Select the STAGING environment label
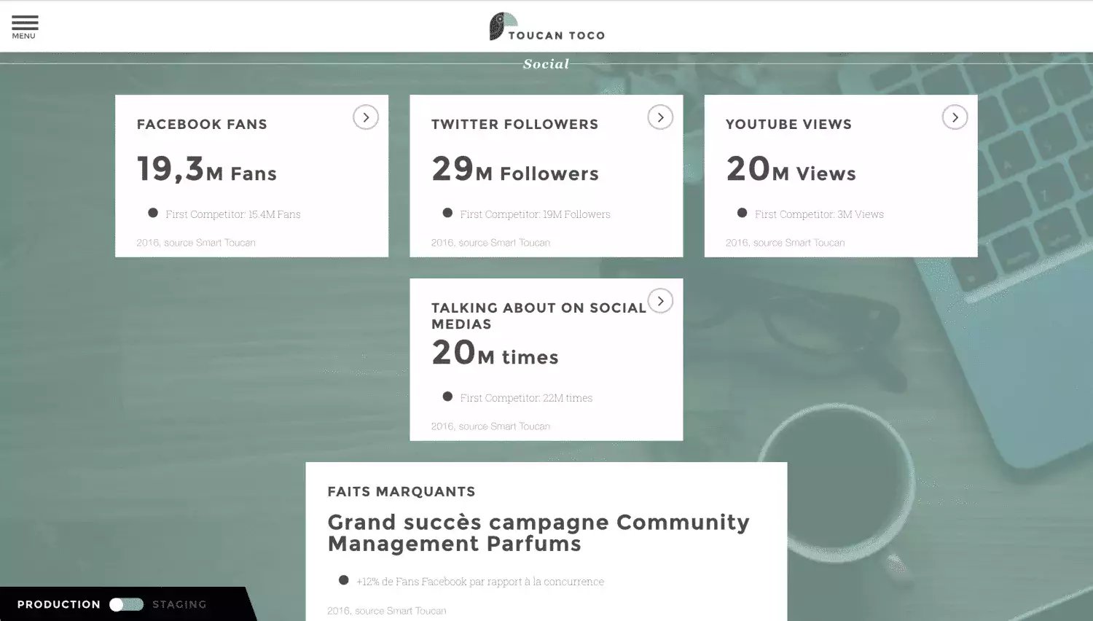The width and height of the screenshot is (1093, 621). tap(179, 604)
